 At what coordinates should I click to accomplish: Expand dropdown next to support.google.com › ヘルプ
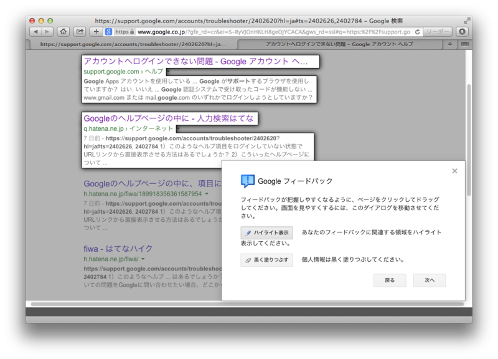(168, 72)
